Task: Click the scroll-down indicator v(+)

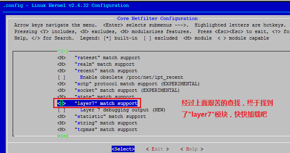Action: (x=63, y=136)
